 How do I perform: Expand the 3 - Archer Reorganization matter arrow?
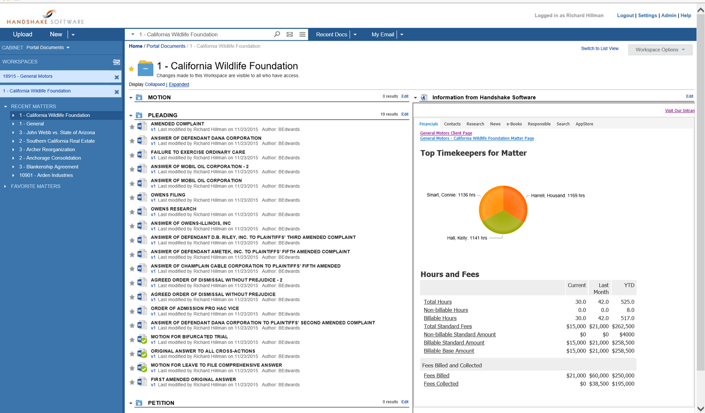tap(13, 150)
